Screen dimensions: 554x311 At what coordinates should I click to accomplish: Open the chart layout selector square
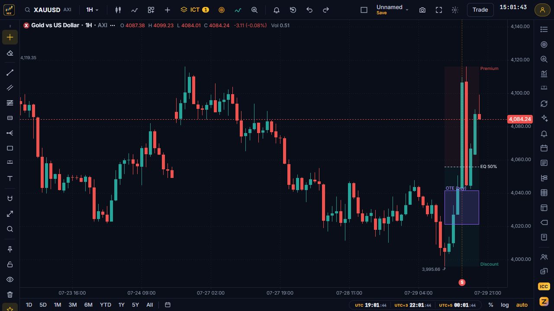coord(364,10)
